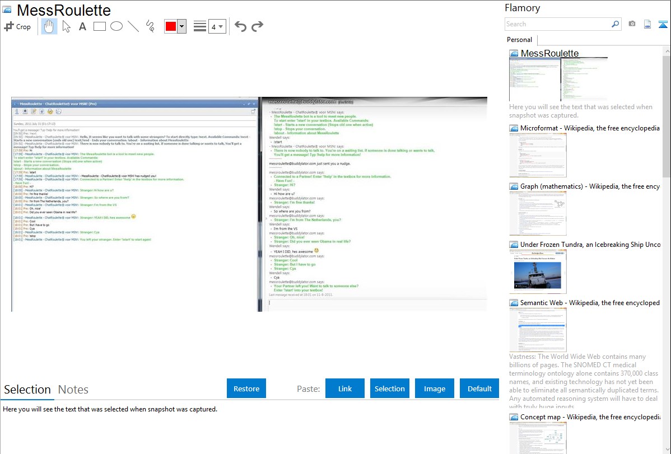Activate the hand pan tool
The width and height of the screenshot is (671, 454).
point(49,26)
